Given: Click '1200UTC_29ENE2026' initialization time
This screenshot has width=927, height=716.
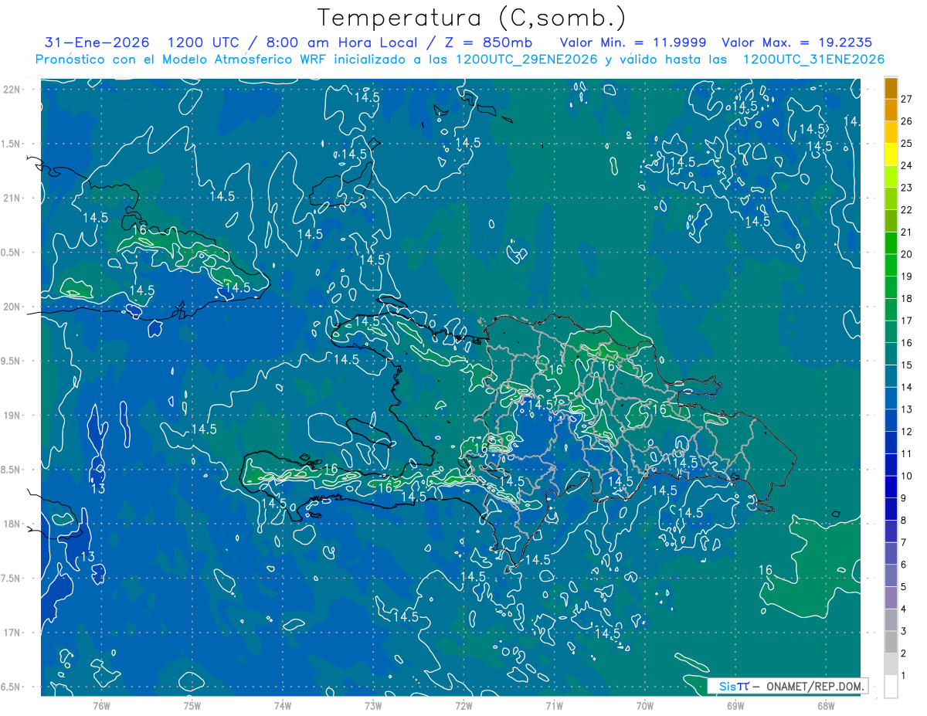Looking at the screenshot, I should pyautogui.click(x=527, y=59).
